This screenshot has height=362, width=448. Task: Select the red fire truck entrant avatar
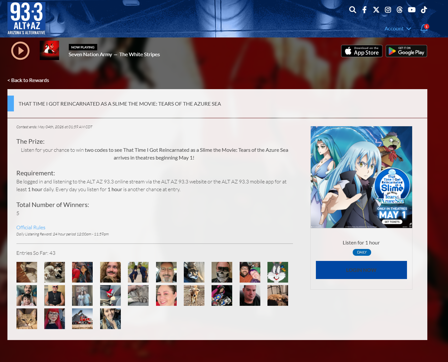click(82, 319)
